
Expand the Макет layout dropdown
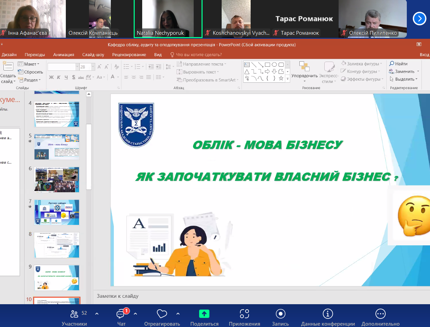[x=29, y=64]
